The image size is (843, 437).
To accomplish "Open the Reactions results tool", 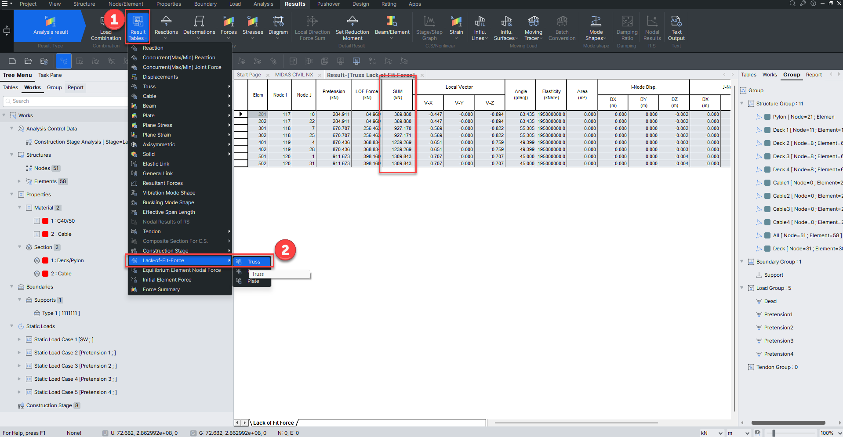I will pyautogui.click(x=166, y=26).
